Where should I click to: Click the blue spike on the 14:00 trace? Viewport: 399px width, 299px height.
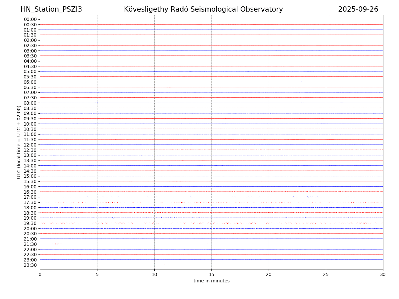point(222,165)
